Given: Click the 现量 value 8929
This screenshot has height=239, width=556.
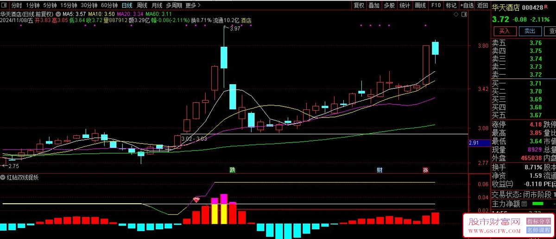Looking at the screenshot, I should click(x=534, y=150).
